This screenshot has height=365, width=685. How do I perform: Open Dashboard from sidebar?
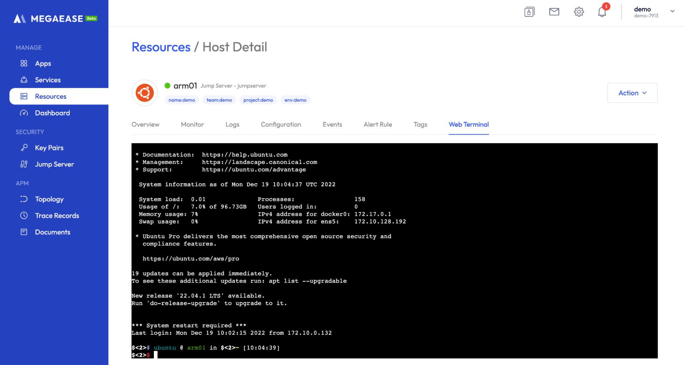pos(52,113)
